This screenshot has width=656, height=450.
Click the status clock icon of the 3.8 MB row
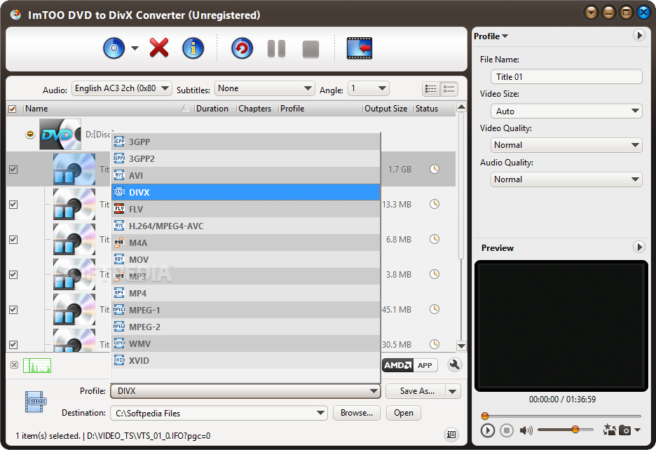coord(435,274)
